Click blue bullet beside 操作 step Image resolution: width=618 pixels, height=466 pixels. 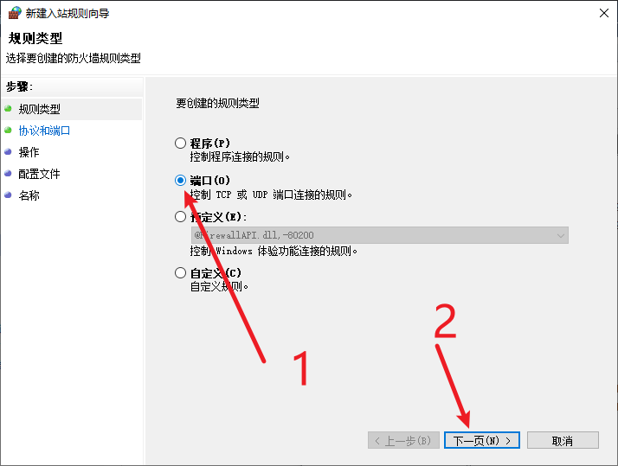point(8,151)
